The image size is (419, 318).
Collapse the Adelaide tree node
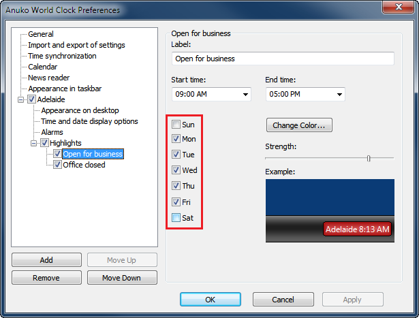21,99
